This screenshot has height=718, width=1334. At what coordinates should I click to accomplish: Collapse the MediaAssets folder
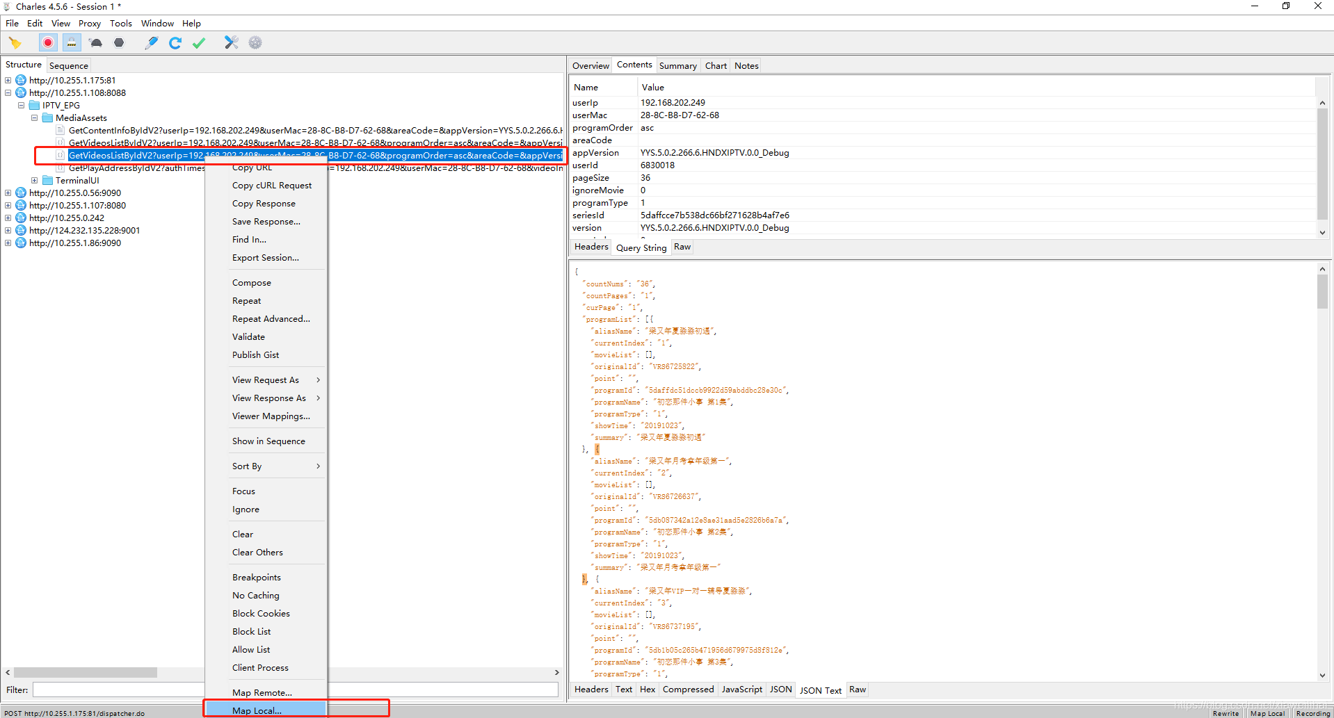pyautogui.click(x=33, y=117)
